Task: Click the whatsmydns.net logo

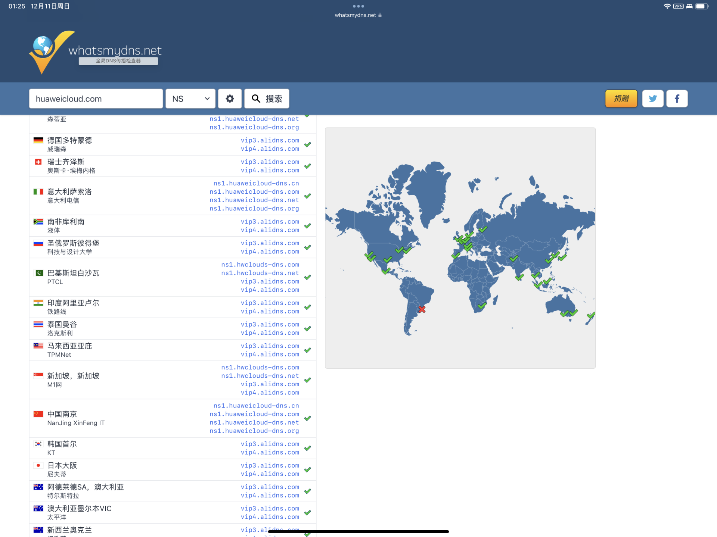Action: (96, 52)
